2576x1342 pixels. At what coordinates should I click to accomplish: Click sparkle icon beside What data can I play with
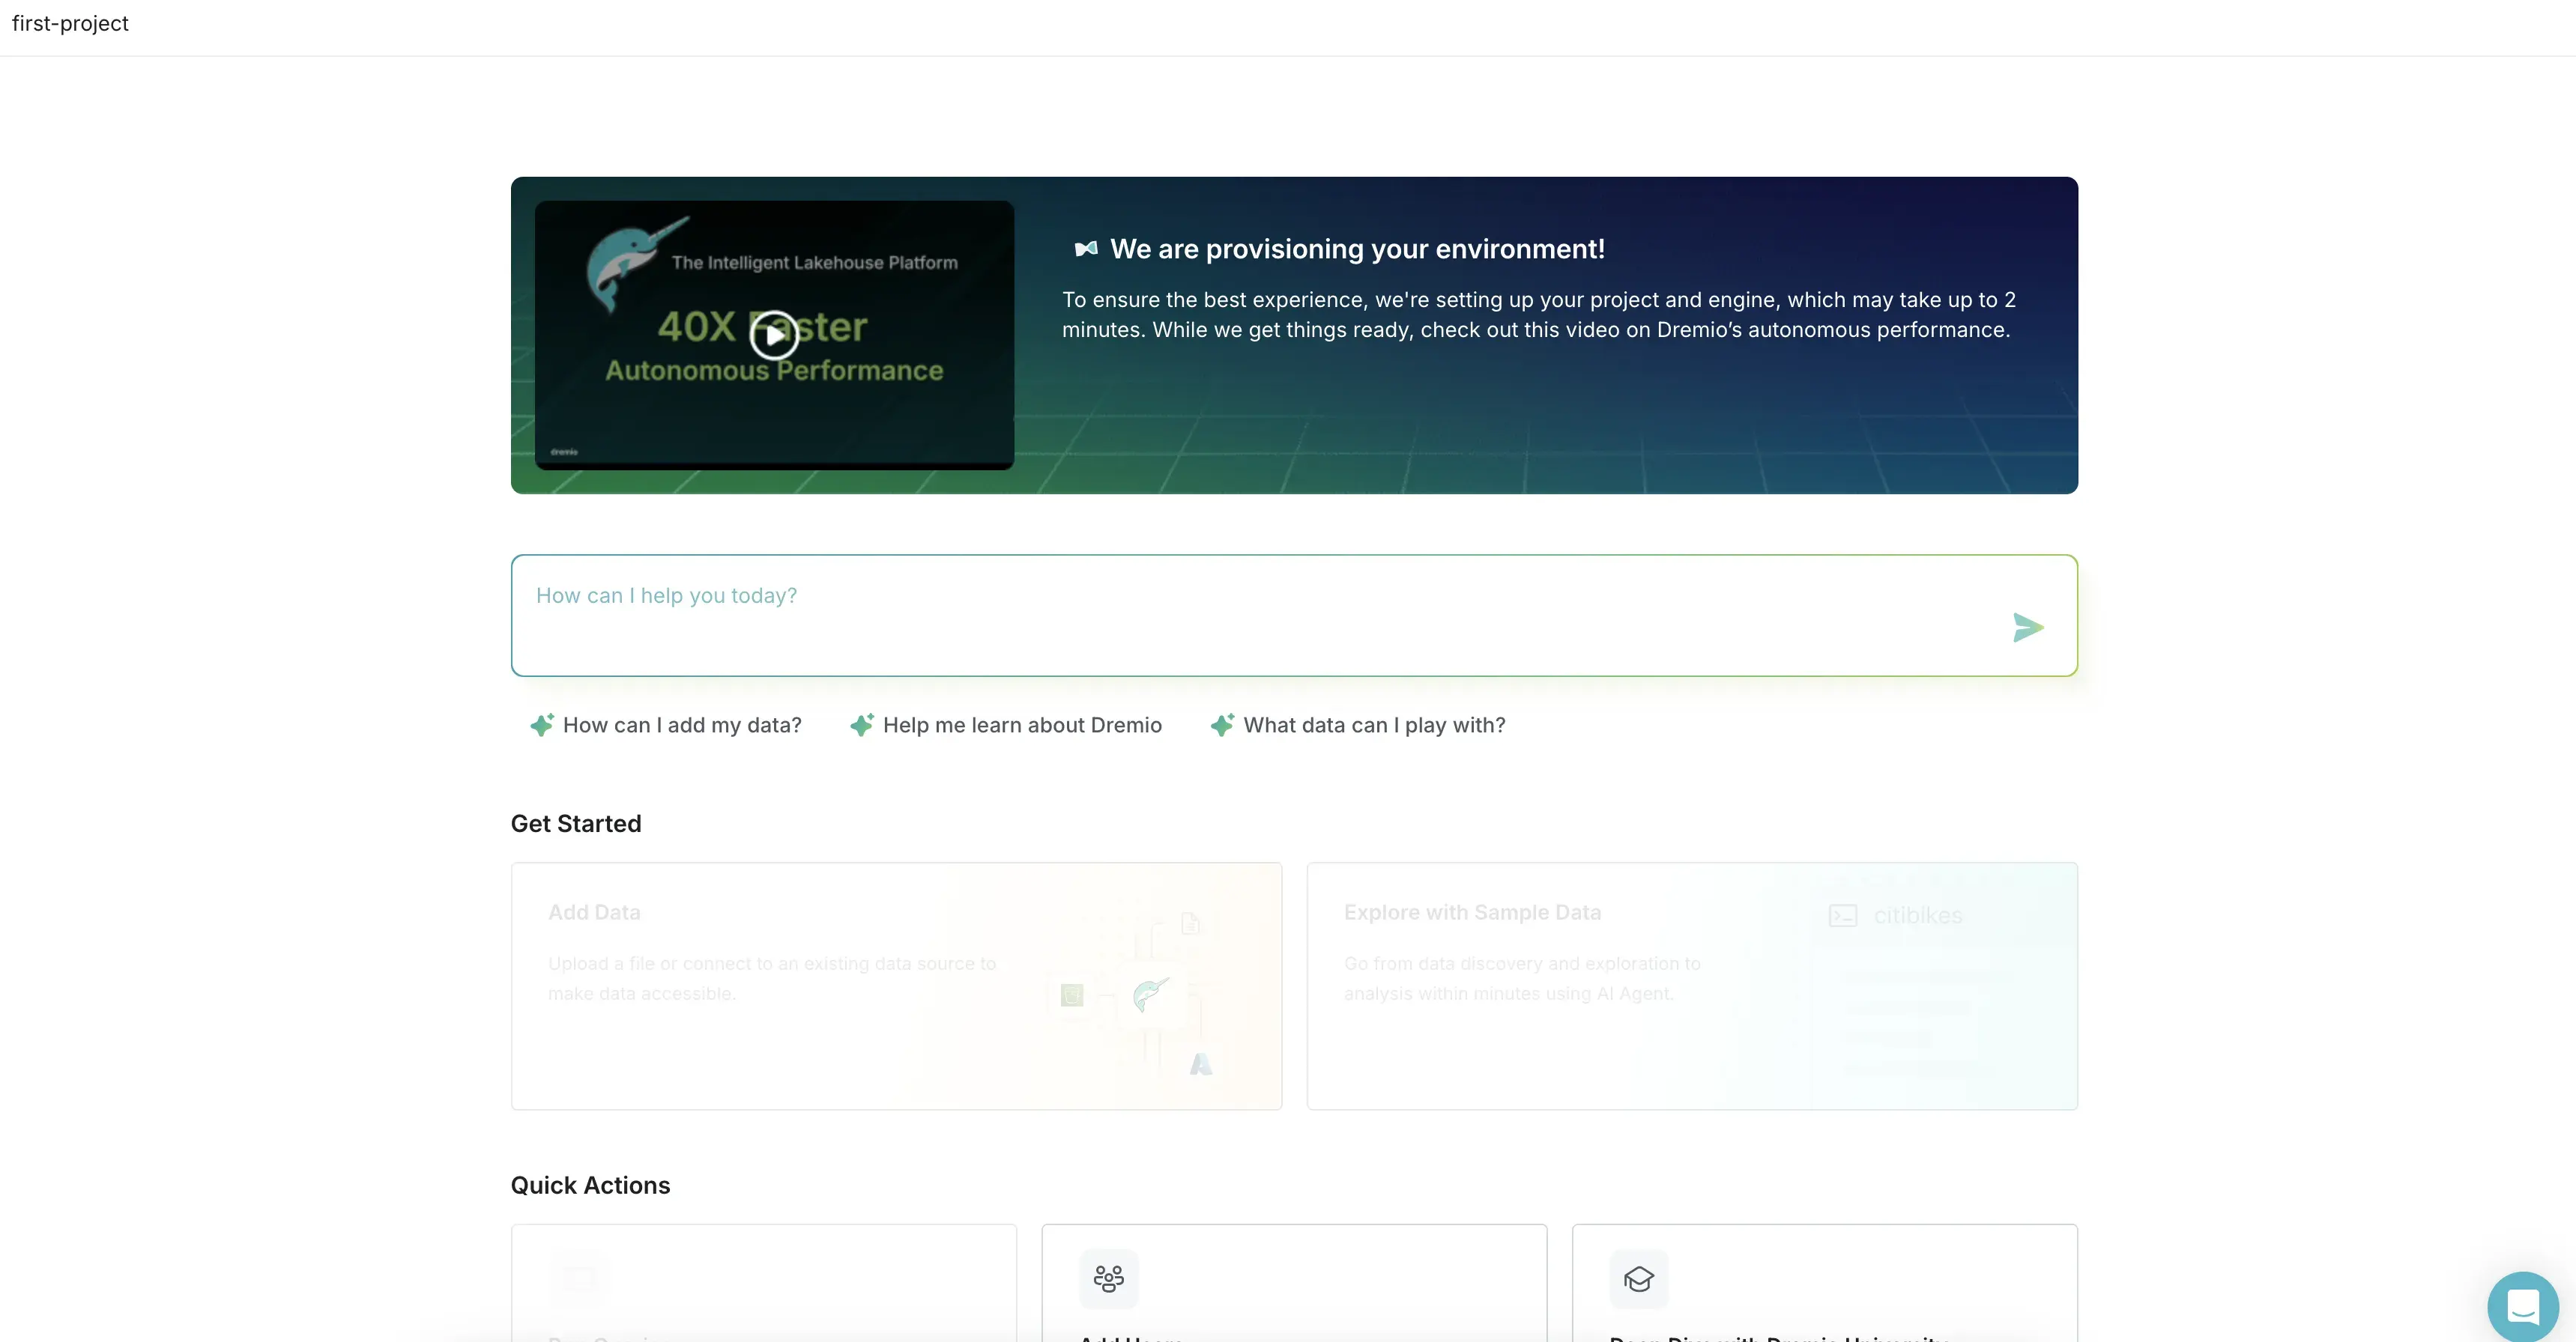(1222, 724)
